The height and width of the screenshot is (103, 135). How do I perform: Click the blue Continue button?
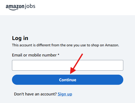click(x=67, y=80)
